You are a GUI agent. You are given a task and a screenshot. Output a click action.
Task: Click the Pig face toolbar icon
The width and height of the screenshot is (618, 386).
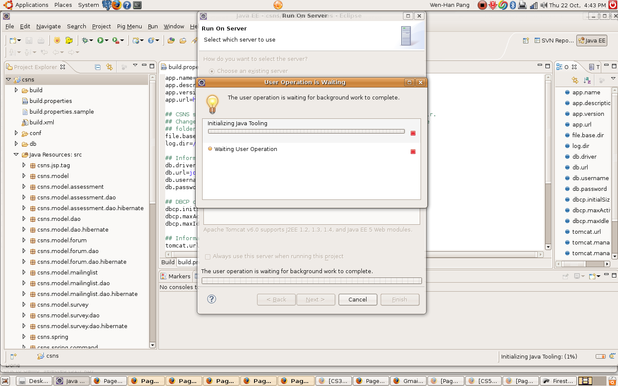(x=57, y=40)
